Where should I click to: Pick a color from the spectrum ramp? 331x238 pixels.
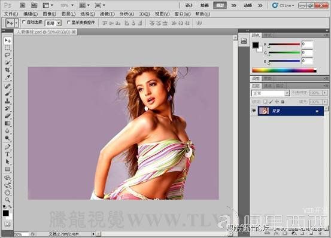click(x=284, y=71)
